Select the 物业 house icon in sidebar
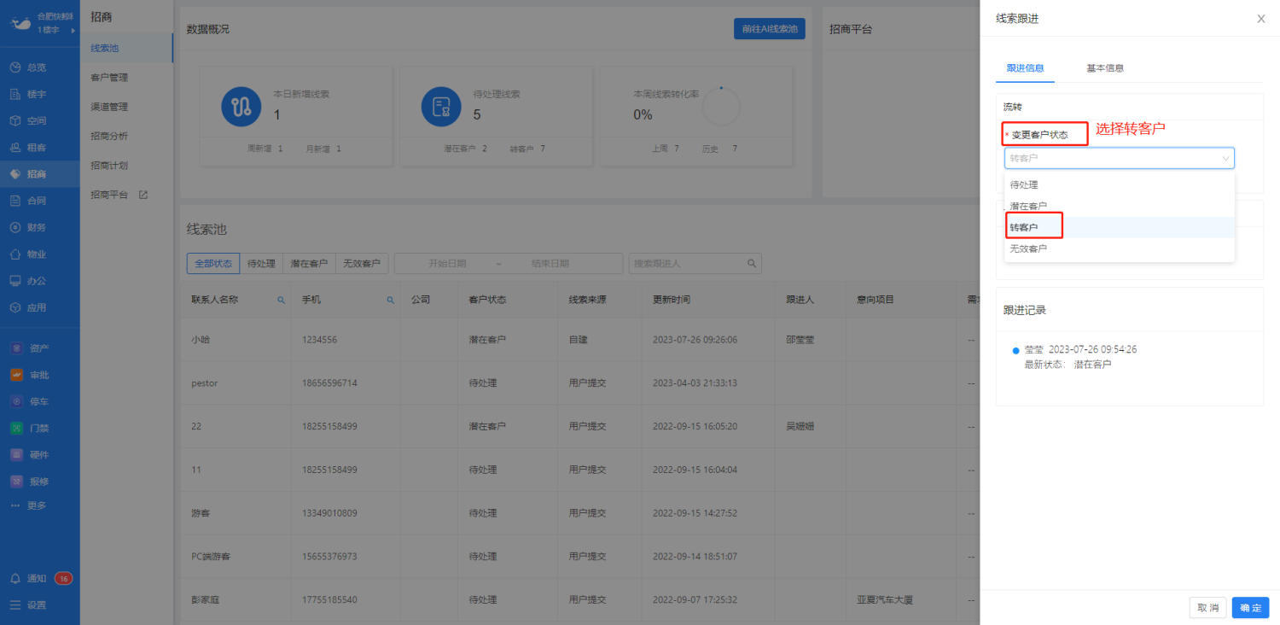The image size is (1280, 625). pos(15,254)
